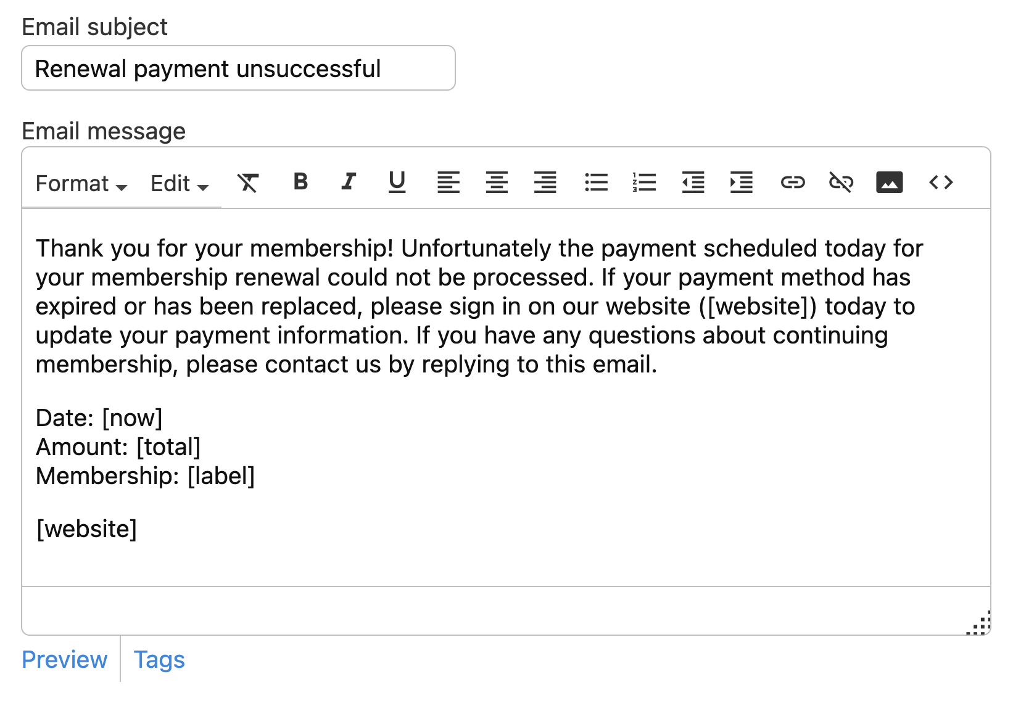Open the Format dropdown menu
Screen dimensions: 1013x703
(x=81, y=184)
